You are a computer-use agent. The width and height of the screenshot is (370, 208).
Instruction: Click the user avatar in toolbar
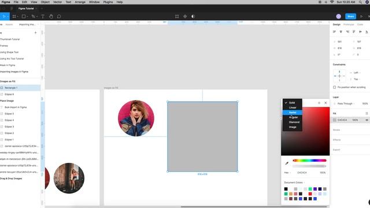tap(339, 16)
